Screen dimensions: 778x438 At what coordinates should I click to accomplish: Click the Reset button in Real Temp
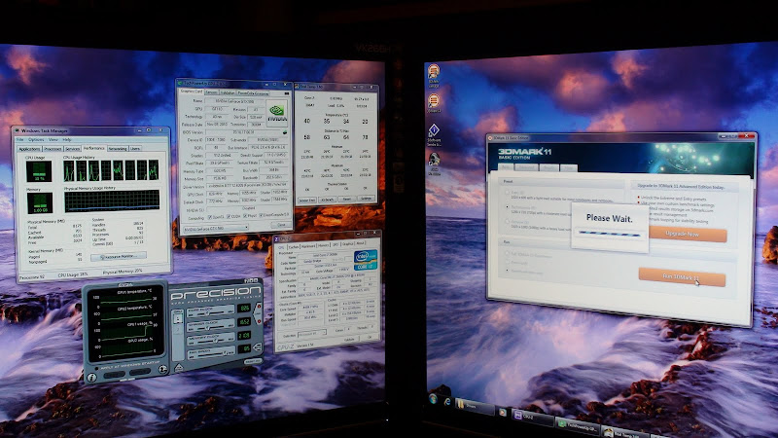coord(347,200)
